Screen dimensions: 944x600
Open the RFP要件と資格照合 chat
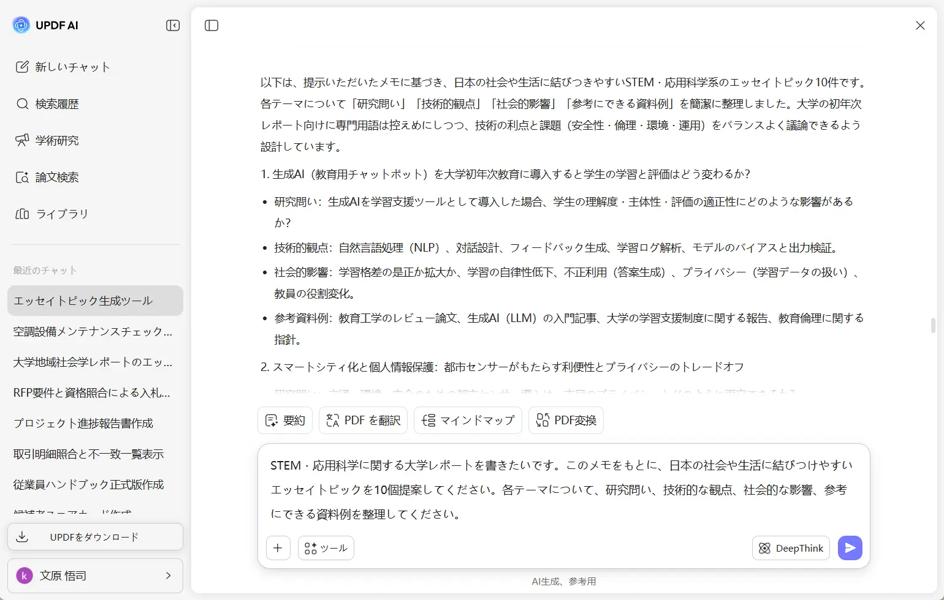95,392
